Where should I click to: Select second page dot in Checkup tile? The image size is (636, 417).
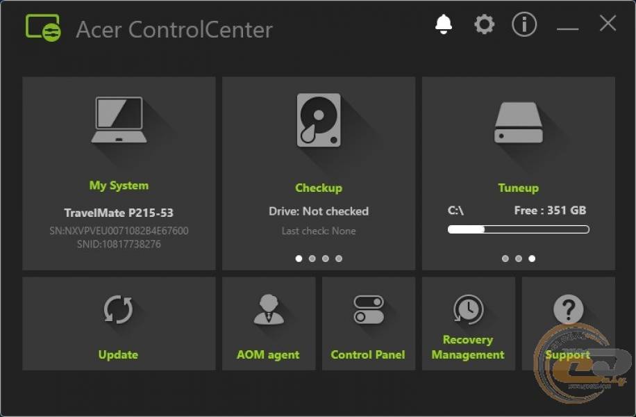coord(312,259)
